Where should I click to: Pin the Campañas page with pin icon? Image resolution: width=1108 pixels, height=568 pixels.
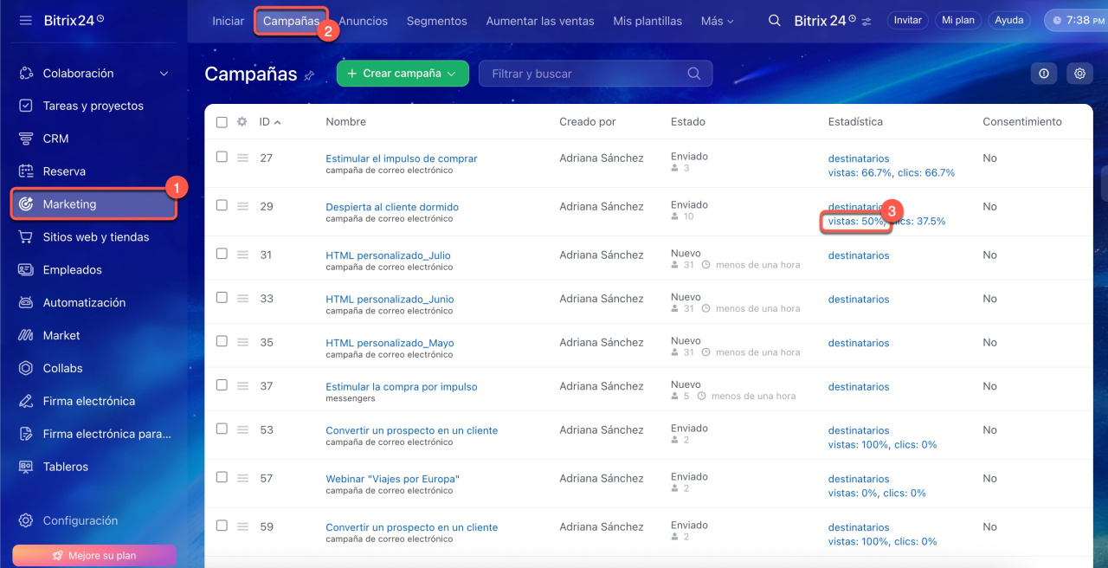click(309, 75)
